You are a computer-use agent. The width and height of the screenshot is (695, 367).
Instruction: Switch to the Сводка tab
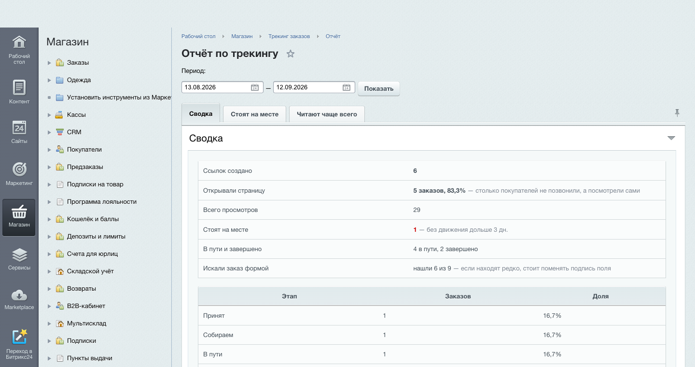point(201,114)
